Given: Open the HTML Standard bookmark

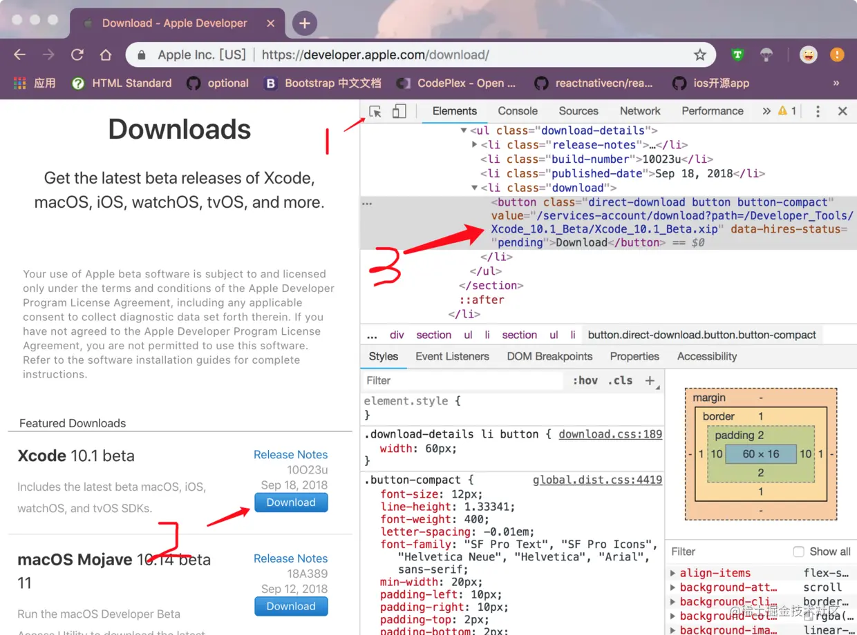Looking at the screenshot, I should [122, 83].
